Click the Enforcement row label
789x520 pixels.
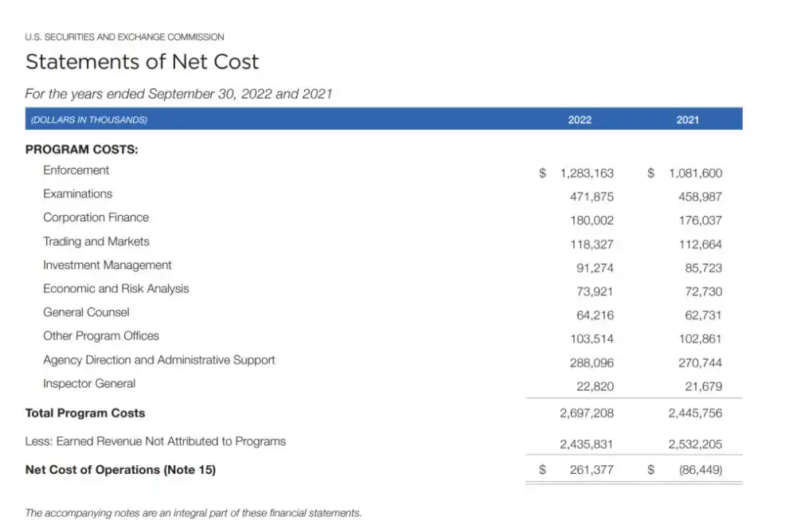point(76,170)
